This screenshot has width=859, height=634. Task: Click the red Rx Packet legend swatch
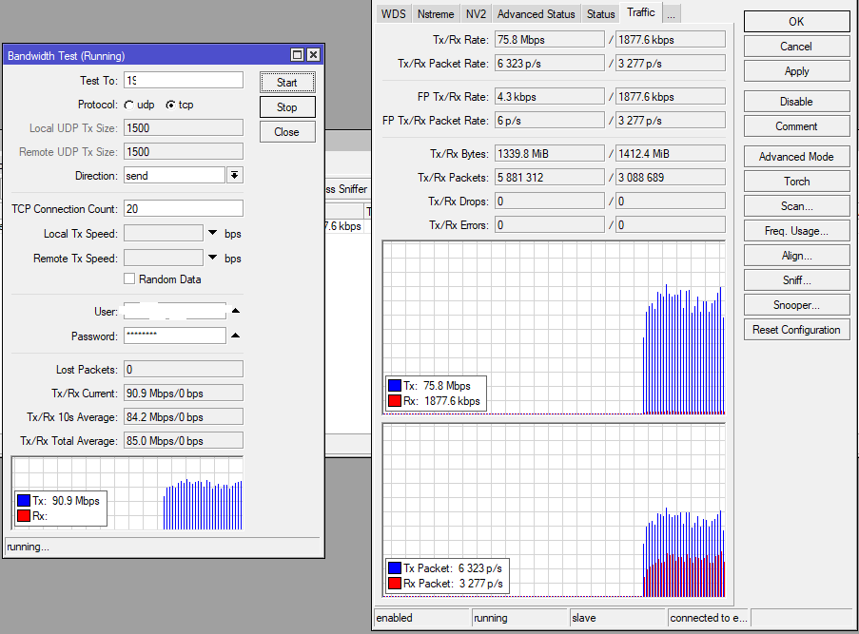(x=395, y=583)
